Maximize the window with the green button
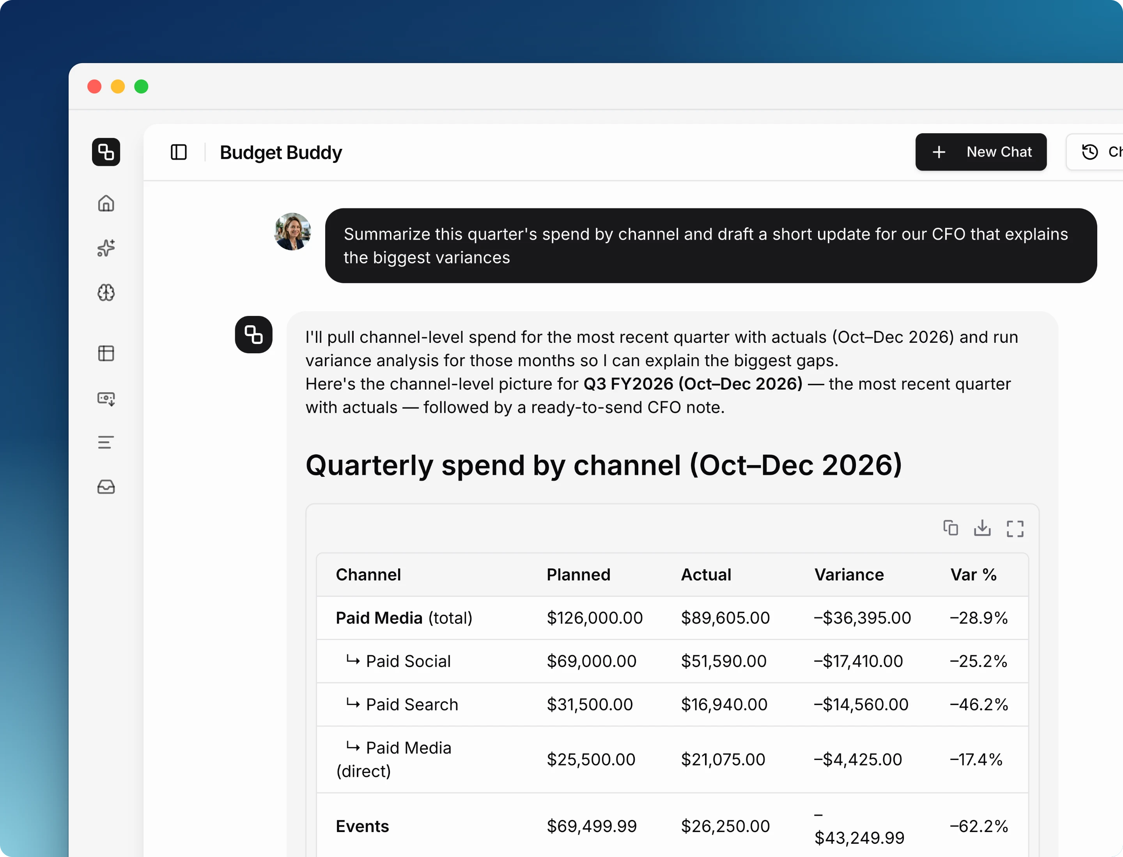The width and height of the screenshot is (1123, 857). [142, 87]
